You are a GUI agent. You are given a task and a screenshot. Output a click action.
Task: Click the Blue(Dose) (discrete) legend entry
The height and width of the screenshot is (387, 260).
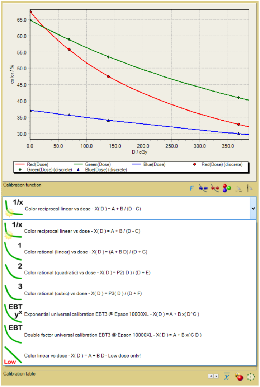click(x=102, y=170)
